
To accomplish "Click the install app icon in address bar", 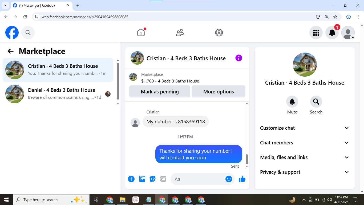I will coord(318,17).
